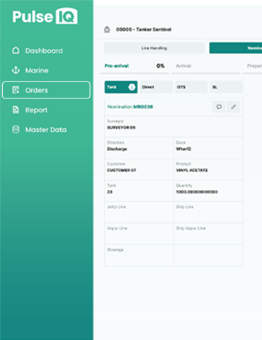Click the empty Jetty Line field
The height and width of the screenshot is (340, 262).
pos(139,212)
